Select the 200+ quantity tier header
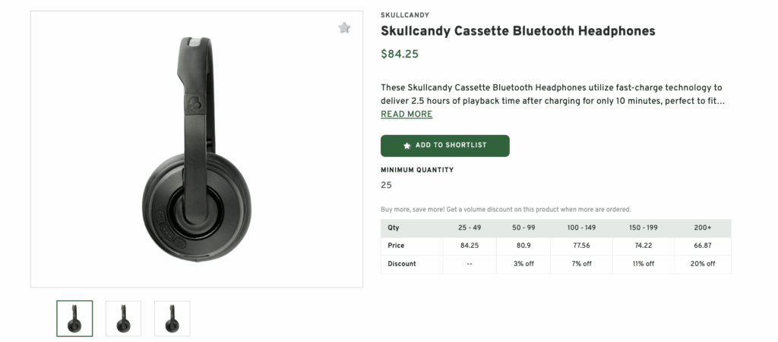The image size is (778, 342). click(x=701, y=227)
